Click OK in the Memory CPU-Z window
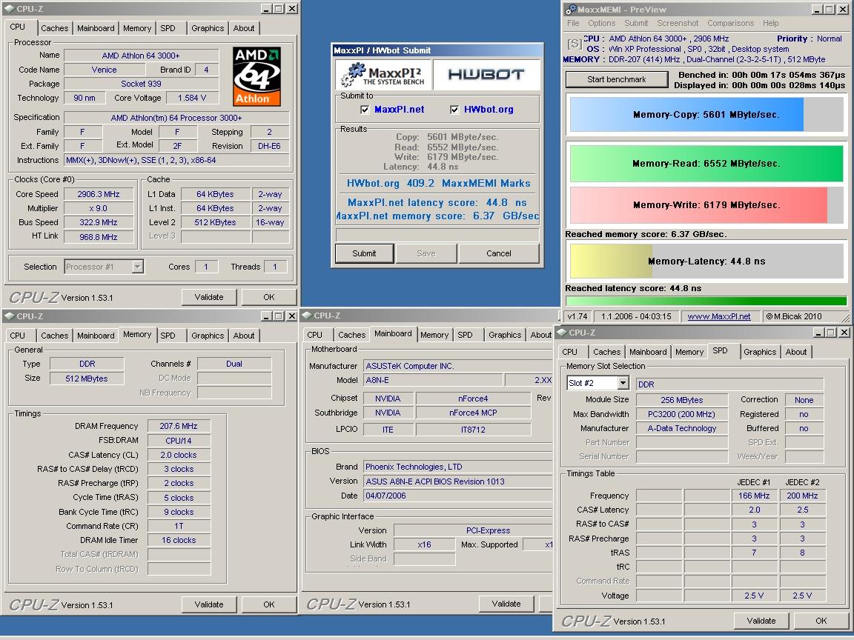This screenshot has height=640, width=854. point(269,604)
